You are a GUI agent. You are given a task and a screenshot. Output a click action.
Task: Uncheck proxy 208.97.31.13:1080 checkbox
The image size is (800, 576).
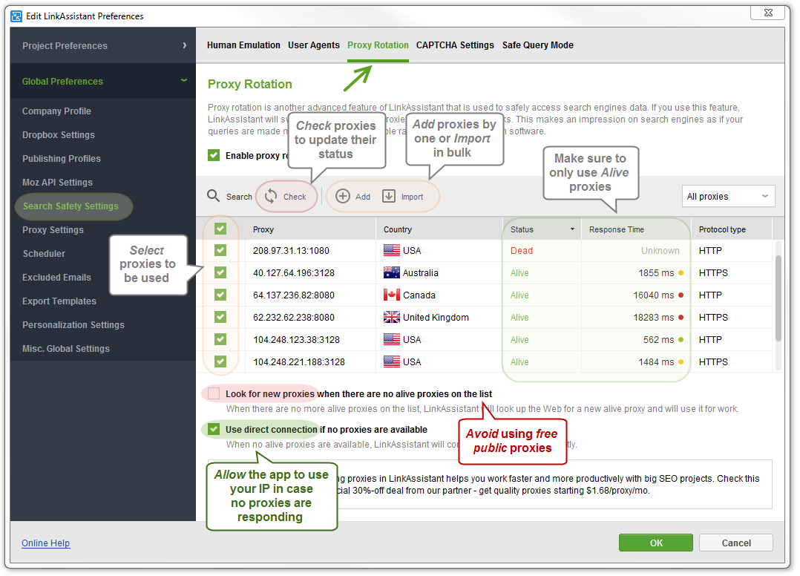pyautogui.click(x=220, y=250)
